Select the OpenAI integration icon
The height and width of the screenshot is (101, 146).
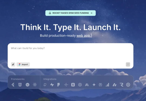point(80,85)
